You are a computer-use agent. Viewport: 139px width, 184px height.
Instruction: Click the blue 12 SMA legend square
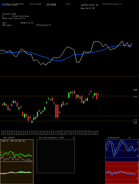click(3, 5)
